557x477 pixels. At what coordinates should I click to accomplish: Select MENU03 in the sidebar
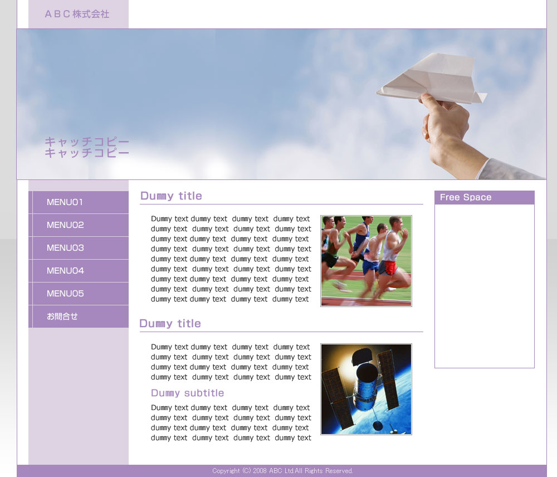click(79, 248)
